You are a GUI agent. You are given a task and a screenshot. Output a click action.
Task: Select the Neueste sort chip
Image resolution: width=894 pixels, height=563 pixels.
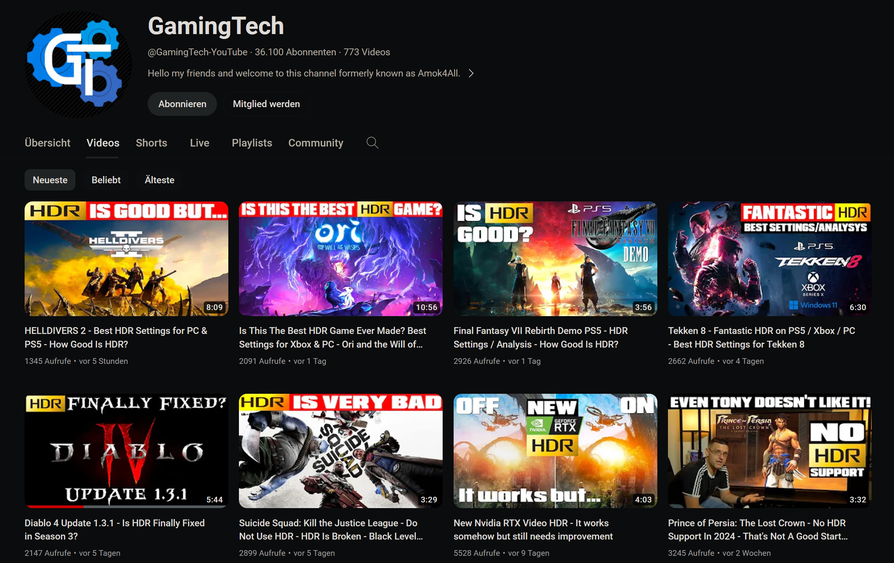pos(50,180)
